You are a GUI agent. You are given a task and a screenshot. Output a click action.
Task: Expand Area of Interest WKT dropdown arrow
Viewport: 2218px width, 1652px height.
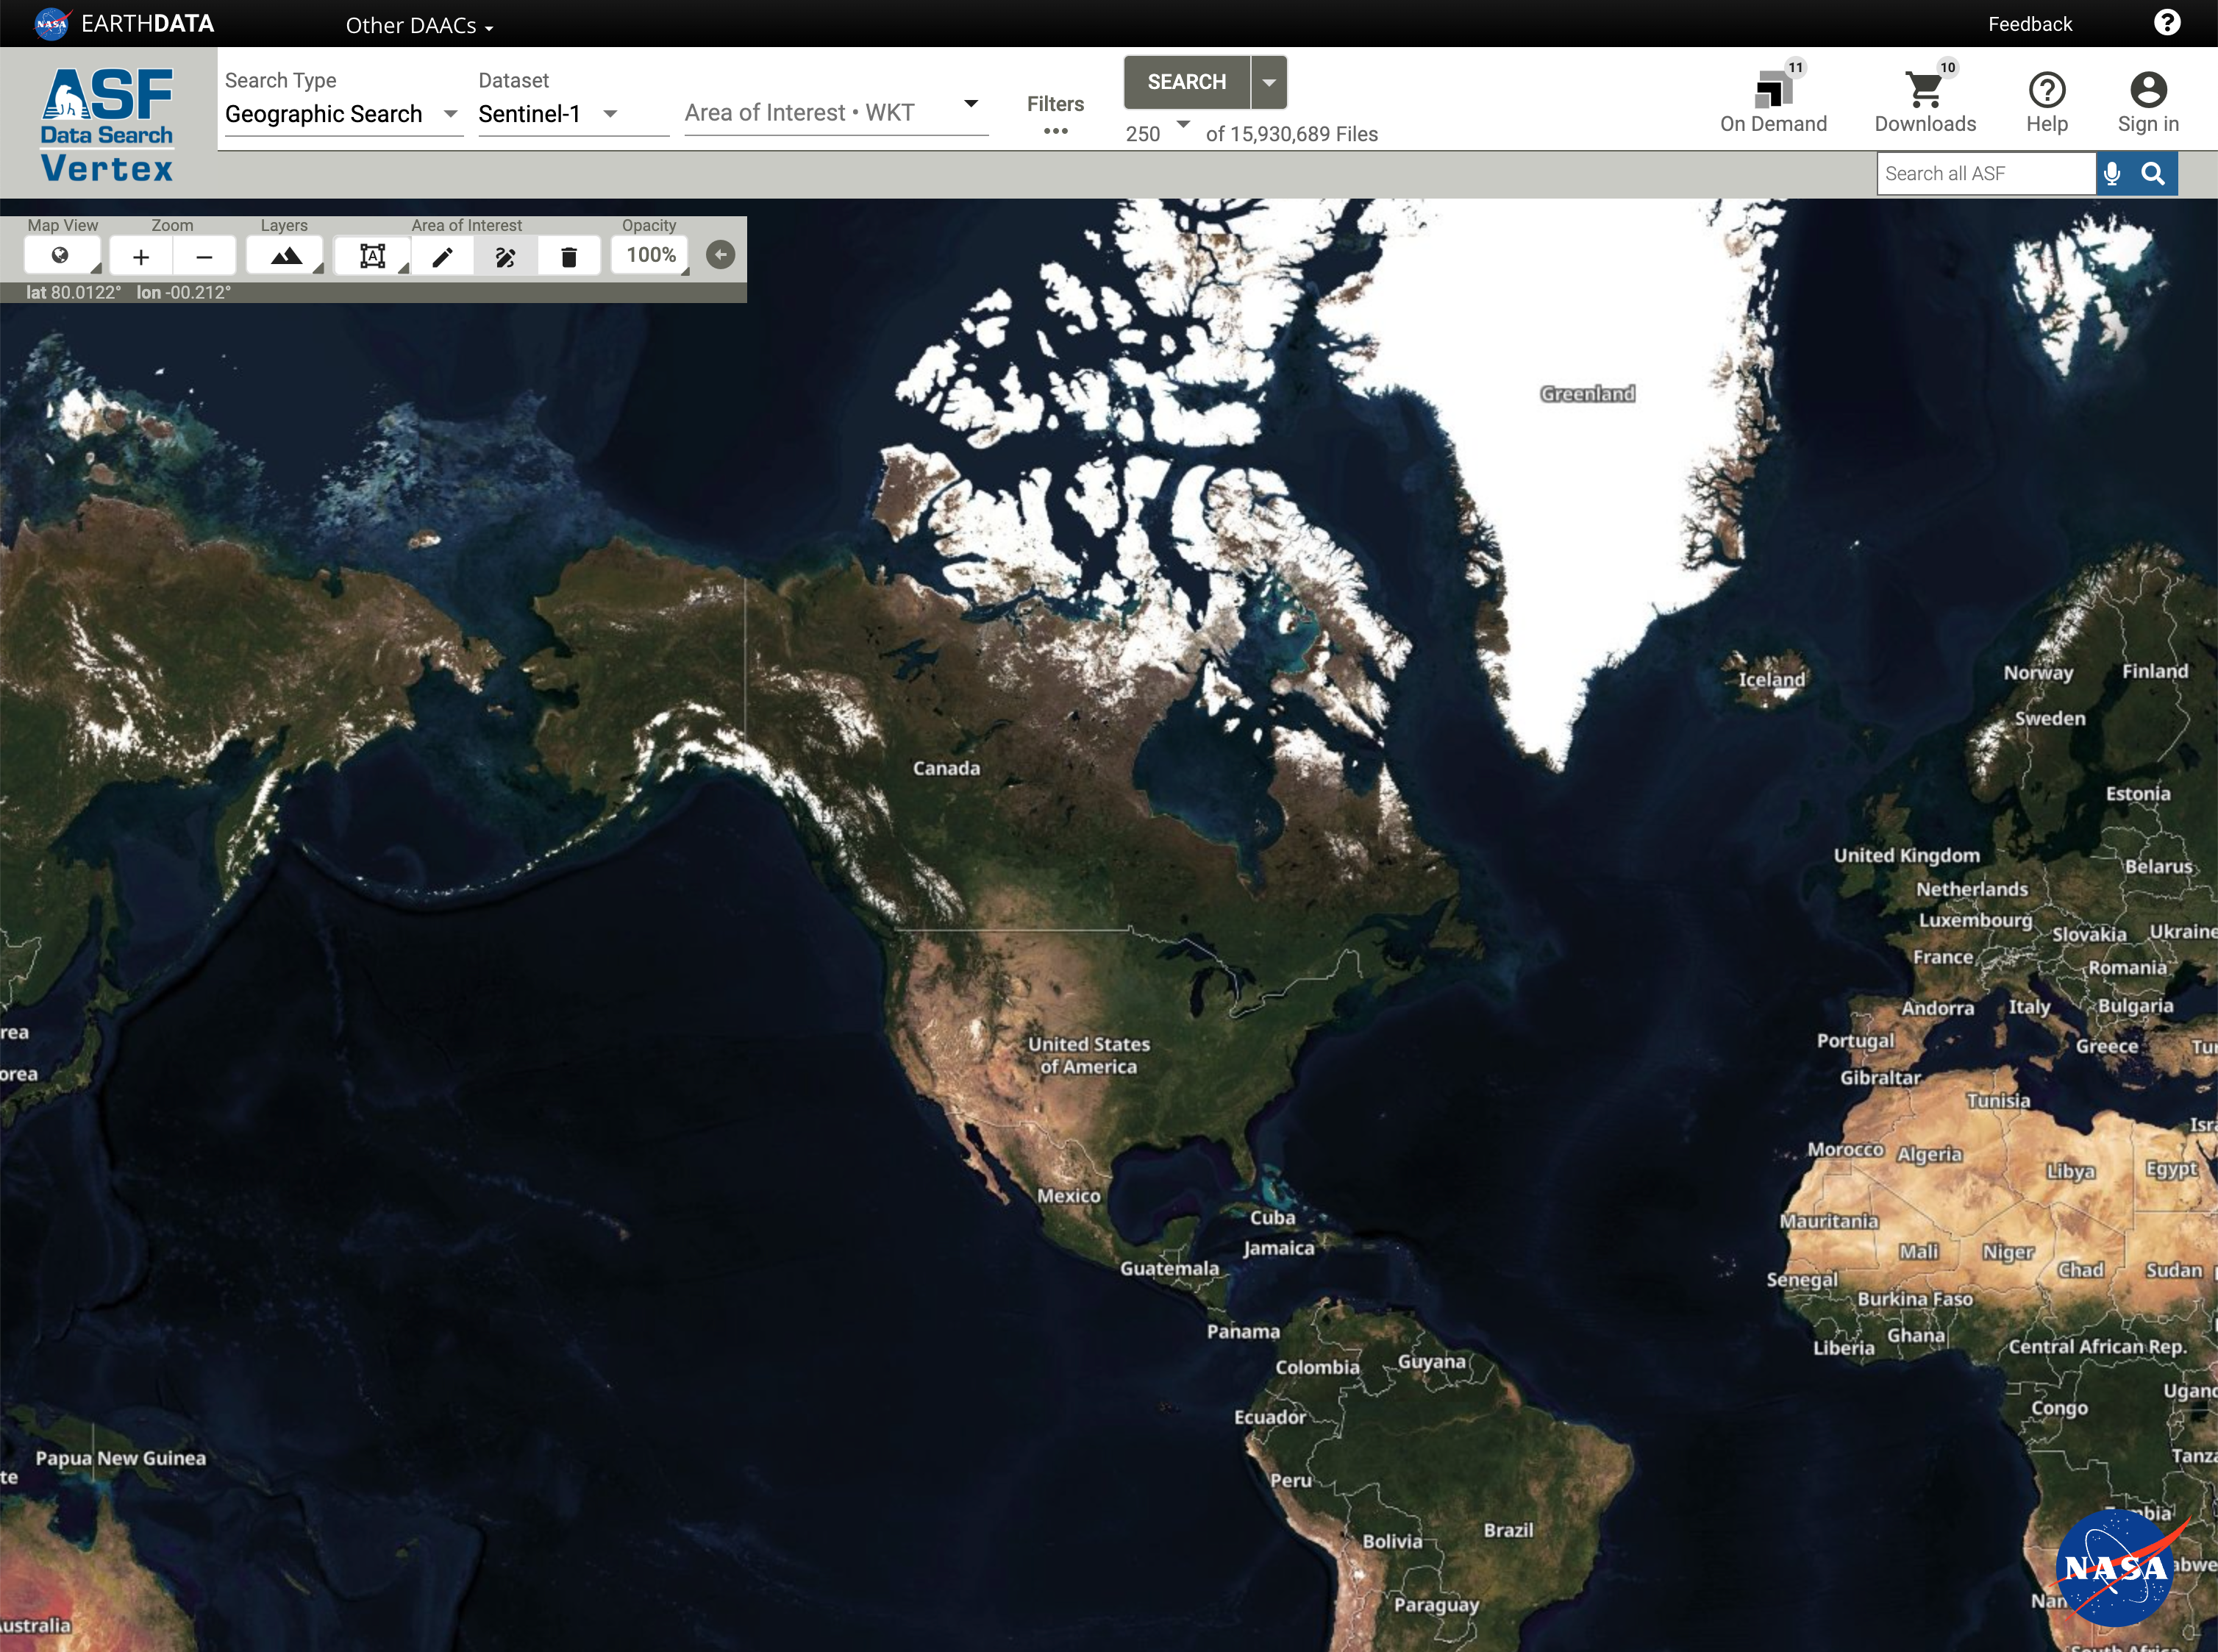coord(971,104)
